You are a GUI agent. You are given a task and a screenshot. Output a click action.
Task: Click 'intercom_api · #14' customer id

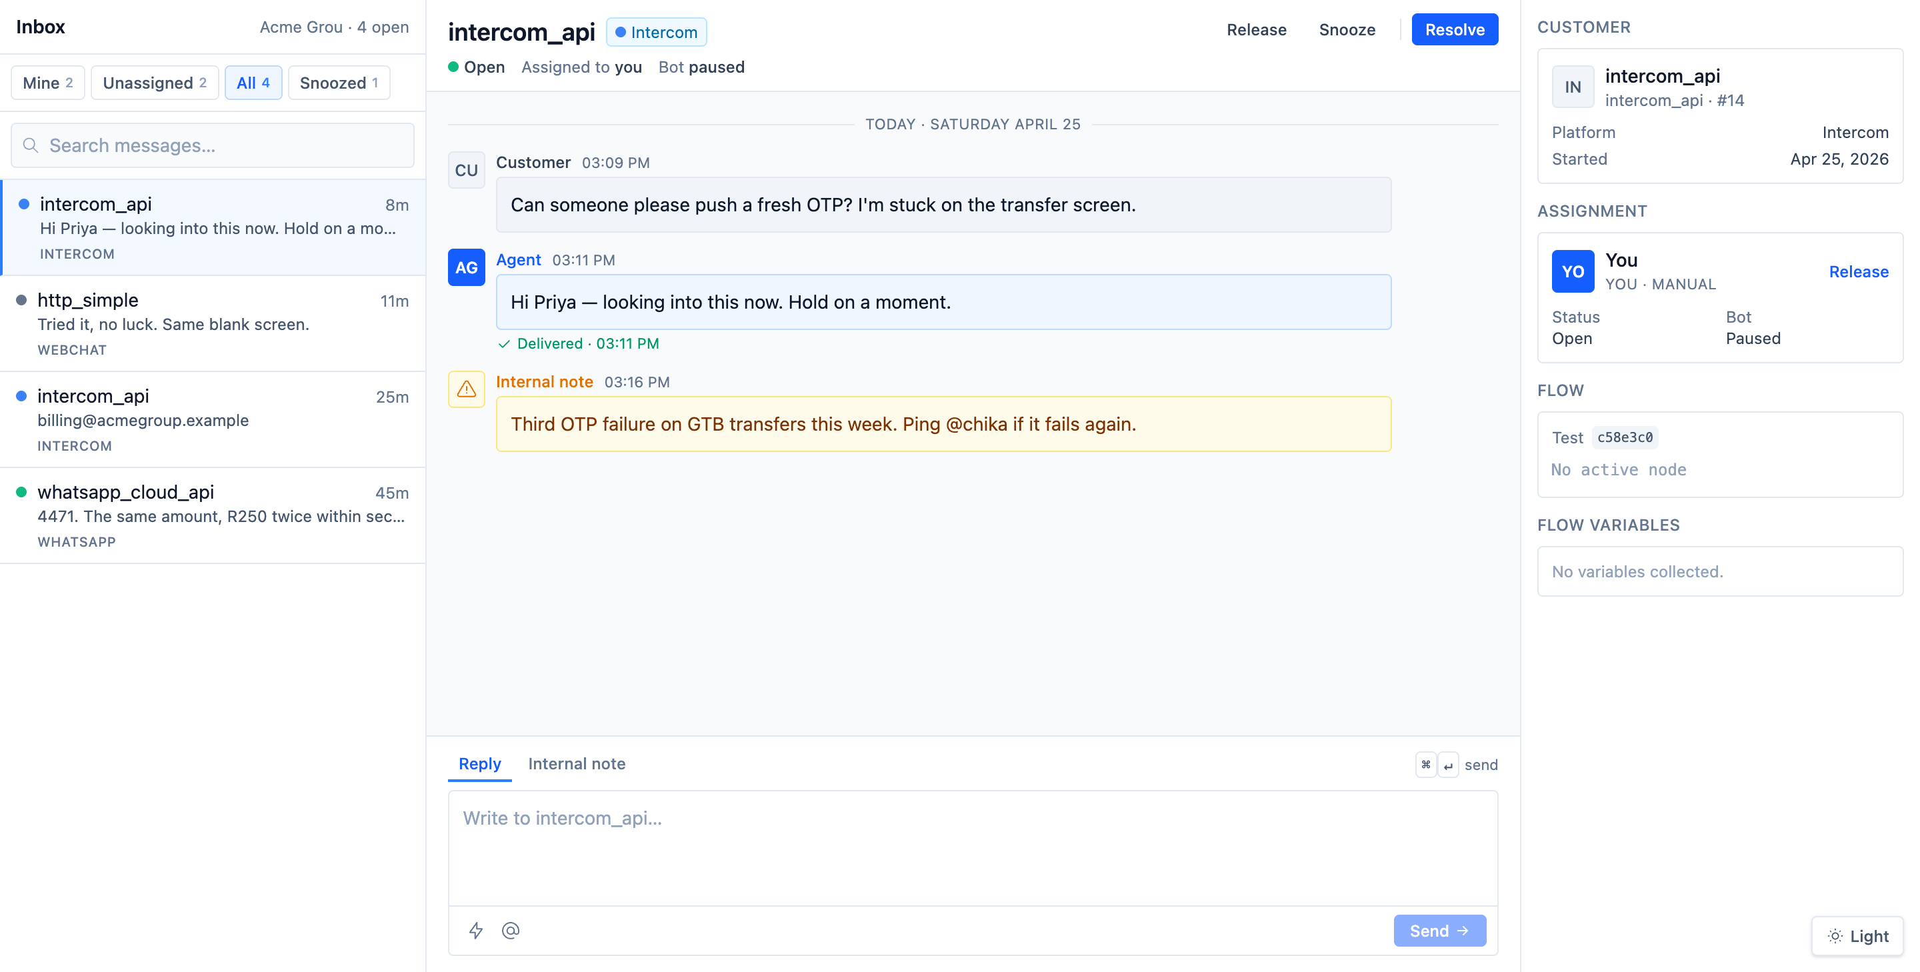click(x=1674, y=101)
